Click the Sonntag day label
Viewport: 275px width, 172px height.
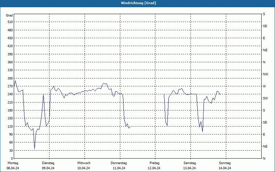click(x=225, y=163)
